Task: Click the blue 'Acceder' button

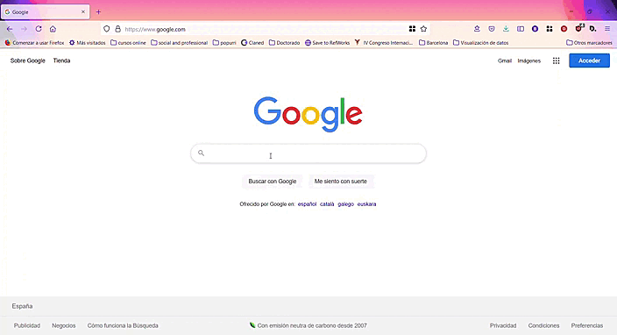Action: [x=589, y=61]
